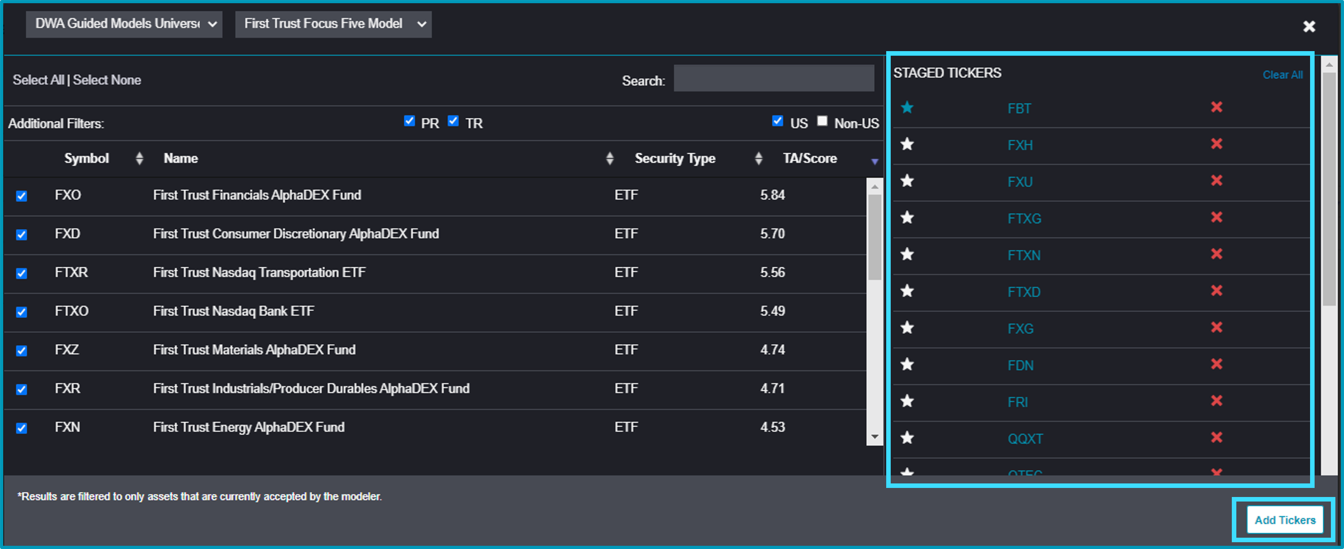Delete FDN using its red X

(x=1217, y=364)
